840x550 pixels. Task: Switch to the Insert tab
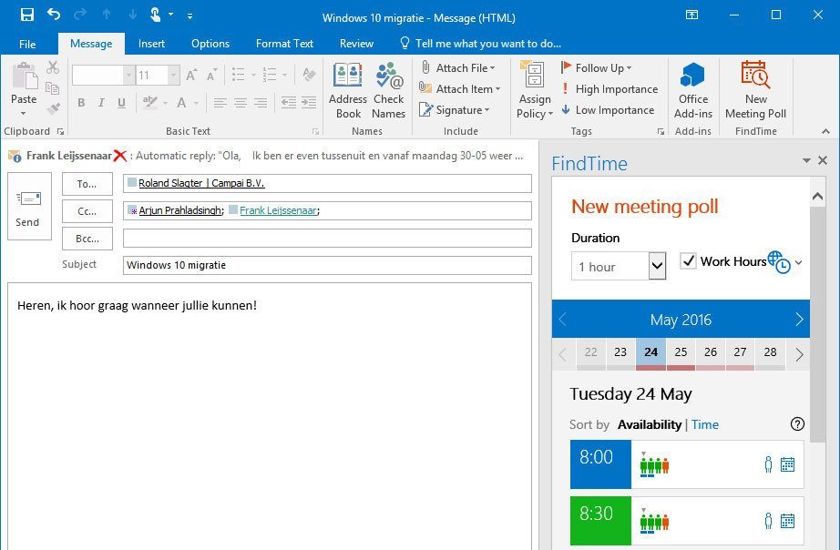(151, 44)
